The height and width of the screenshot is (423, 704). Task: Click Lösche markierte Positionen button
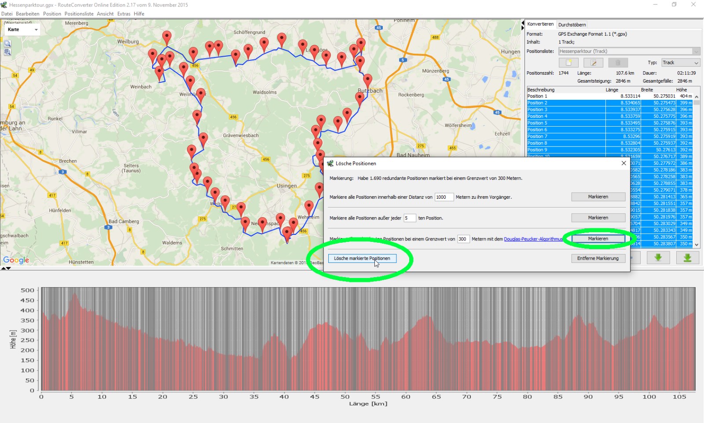click(x=362, y=258)
